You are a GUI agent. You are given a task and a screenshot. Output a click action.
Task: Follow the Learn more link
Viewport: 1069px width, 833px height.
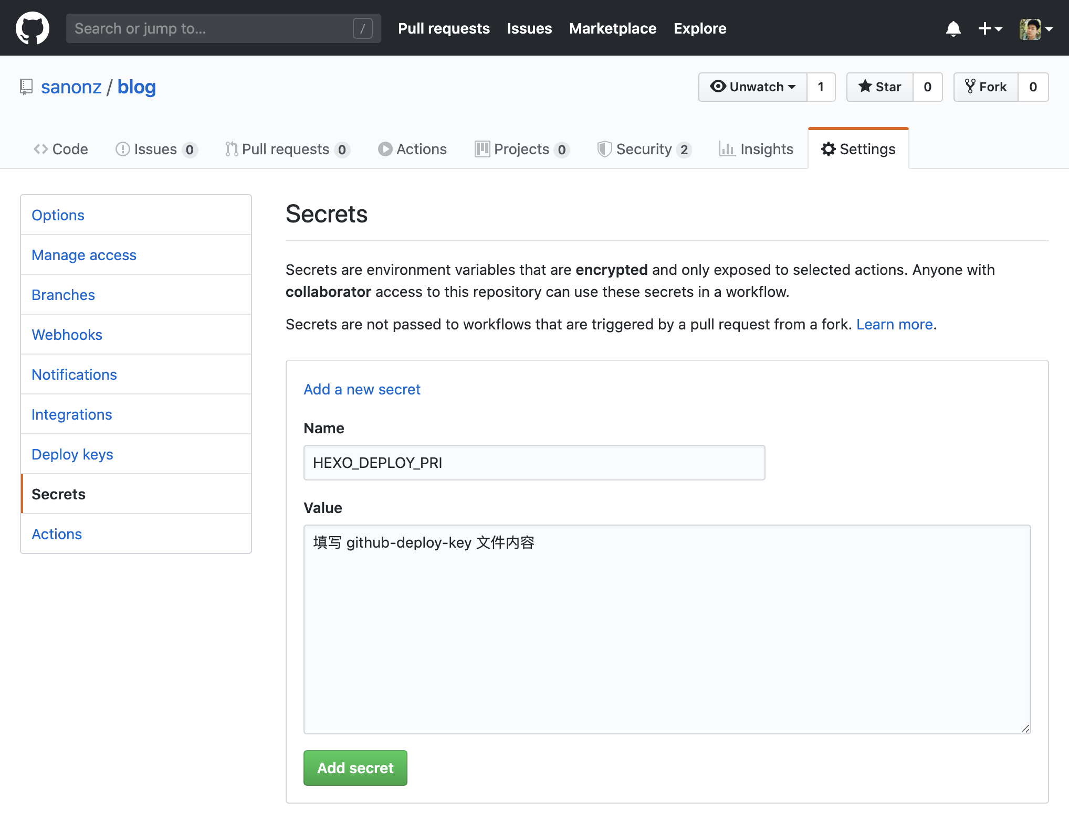pos(894,324)
